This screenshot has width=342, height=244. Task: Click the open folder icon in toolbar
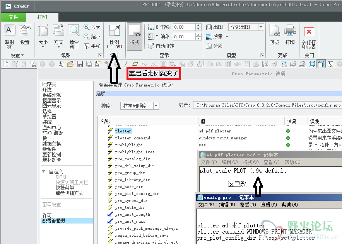coord(70,64)
